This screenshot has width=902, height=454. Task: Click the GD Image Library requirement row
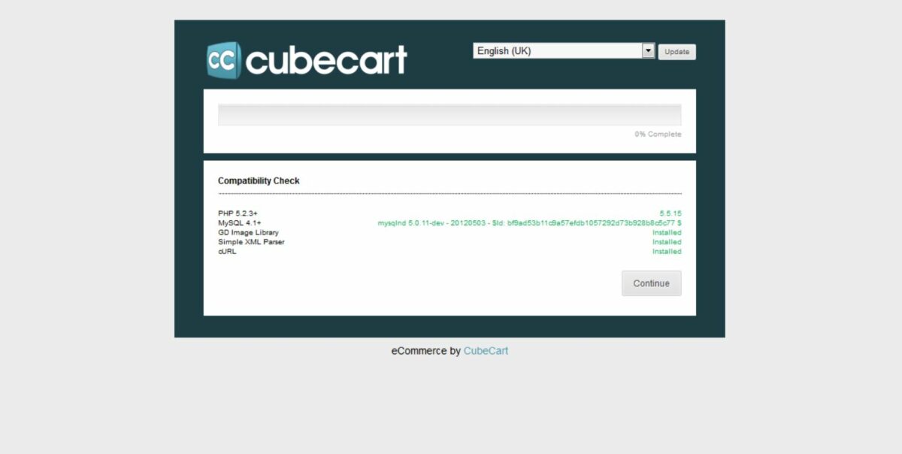coord(248,233)
